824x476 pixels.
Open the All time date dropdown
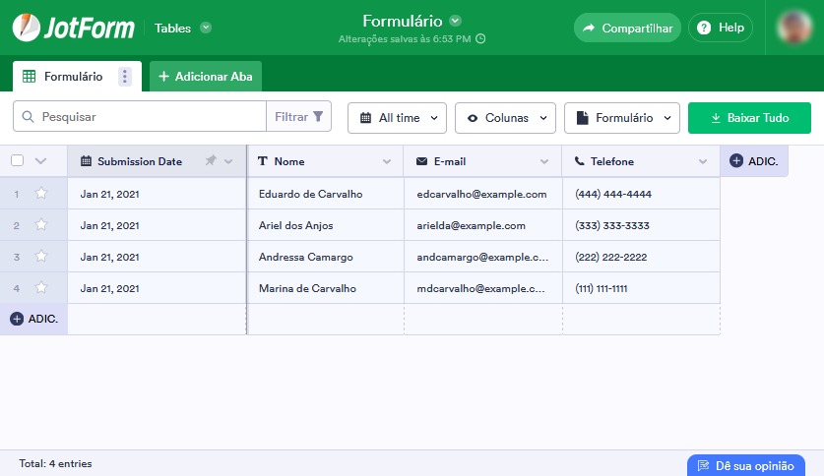[x=398, y=118]
